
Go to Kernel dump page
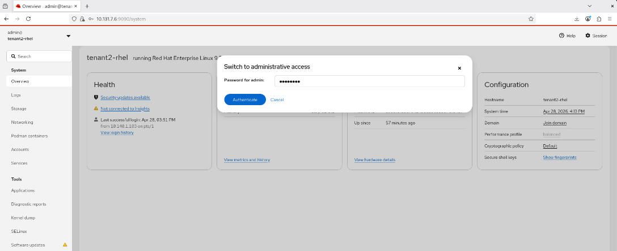[23, 218]
